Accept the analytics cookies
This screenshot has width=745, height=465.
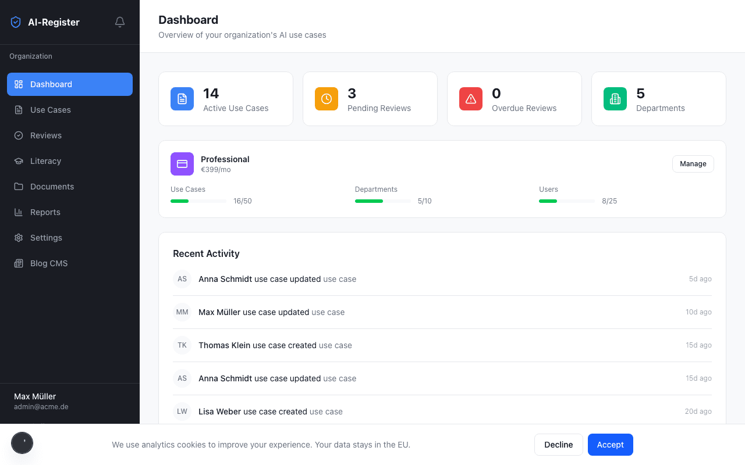tap(610, 444)
